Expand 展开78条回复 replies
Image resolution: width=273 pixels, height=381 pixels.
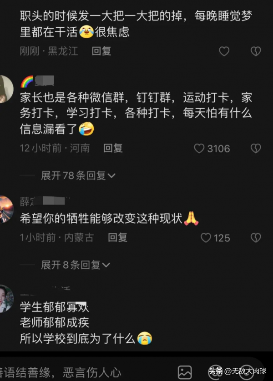pos(78,175)
